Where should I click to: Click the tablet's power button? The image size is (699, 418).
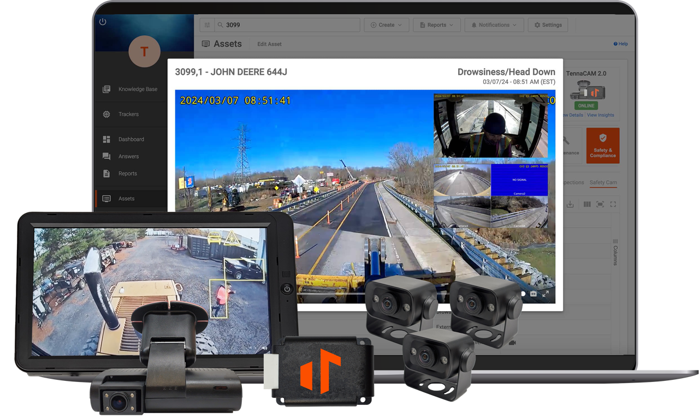[x=287, y=289]
